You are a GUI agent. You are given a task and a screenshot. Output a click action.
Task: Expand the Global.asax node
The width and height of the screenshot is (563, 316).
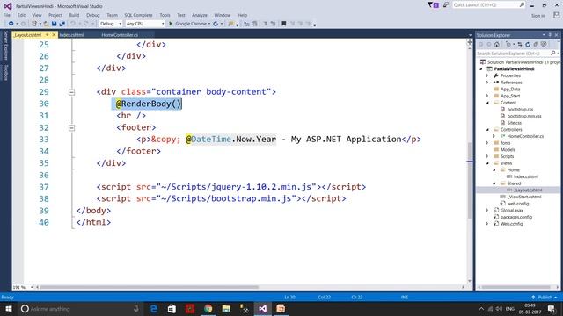[x=487, y=211]
